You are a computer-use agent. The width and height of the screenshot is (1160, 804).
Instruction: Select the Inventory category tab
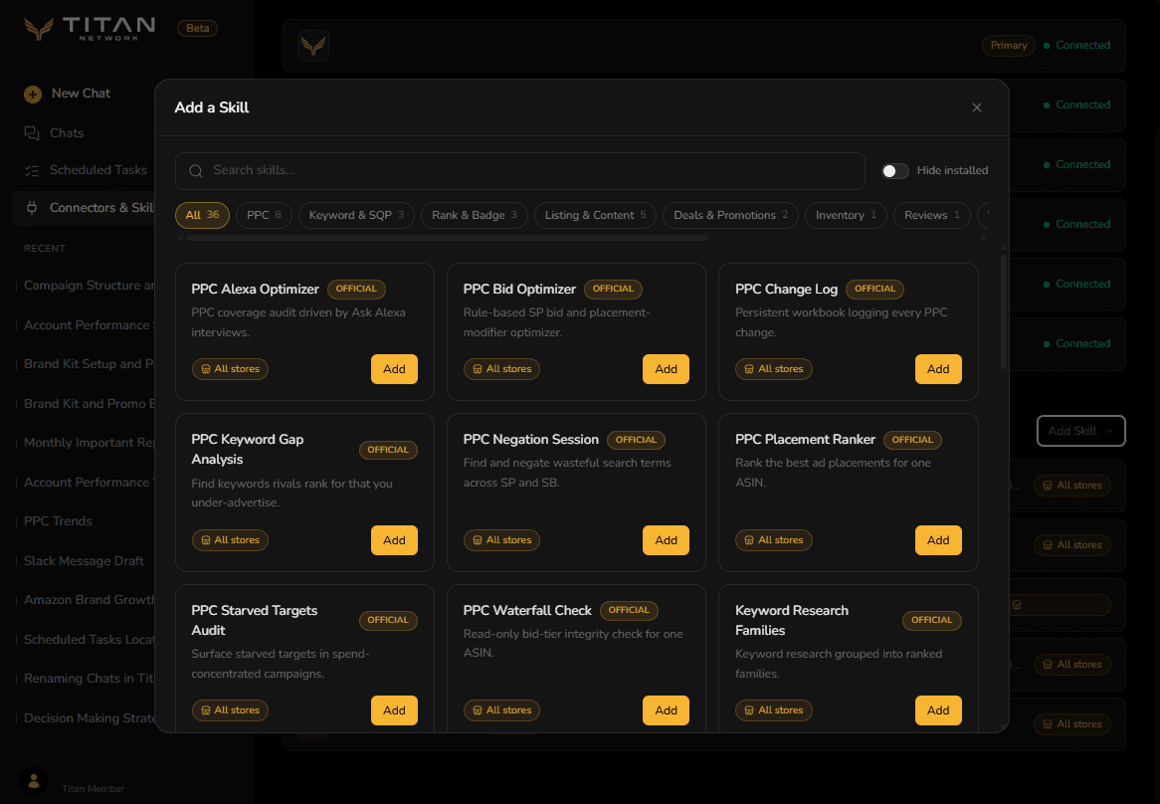click(x=846, y=215)
